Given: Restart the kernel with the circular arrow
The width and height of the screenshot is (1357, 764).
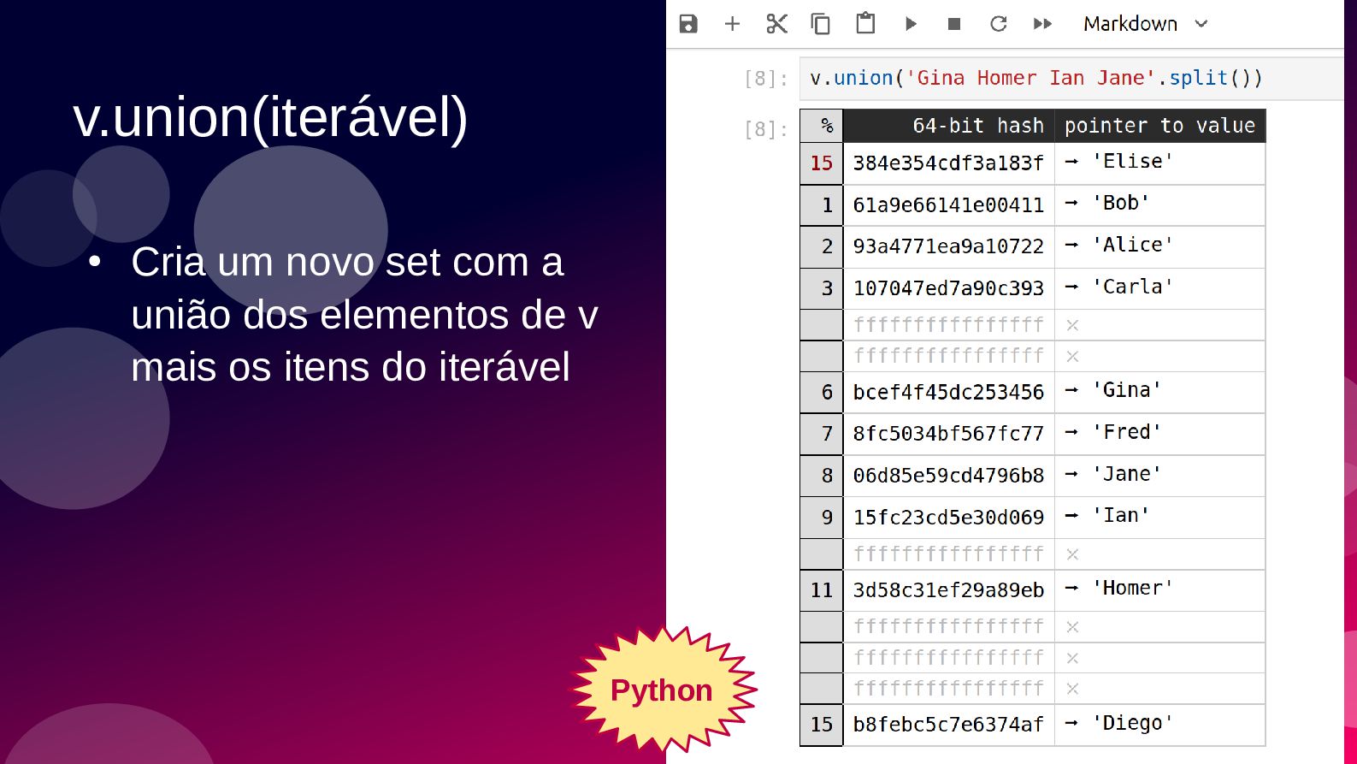Looking at the screenshot, I should coord(998,24).
